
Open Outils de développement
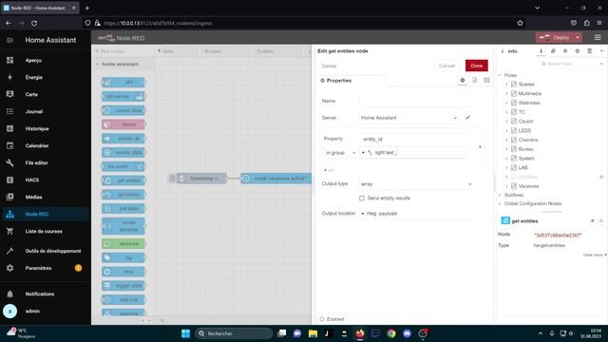[46, 251]
